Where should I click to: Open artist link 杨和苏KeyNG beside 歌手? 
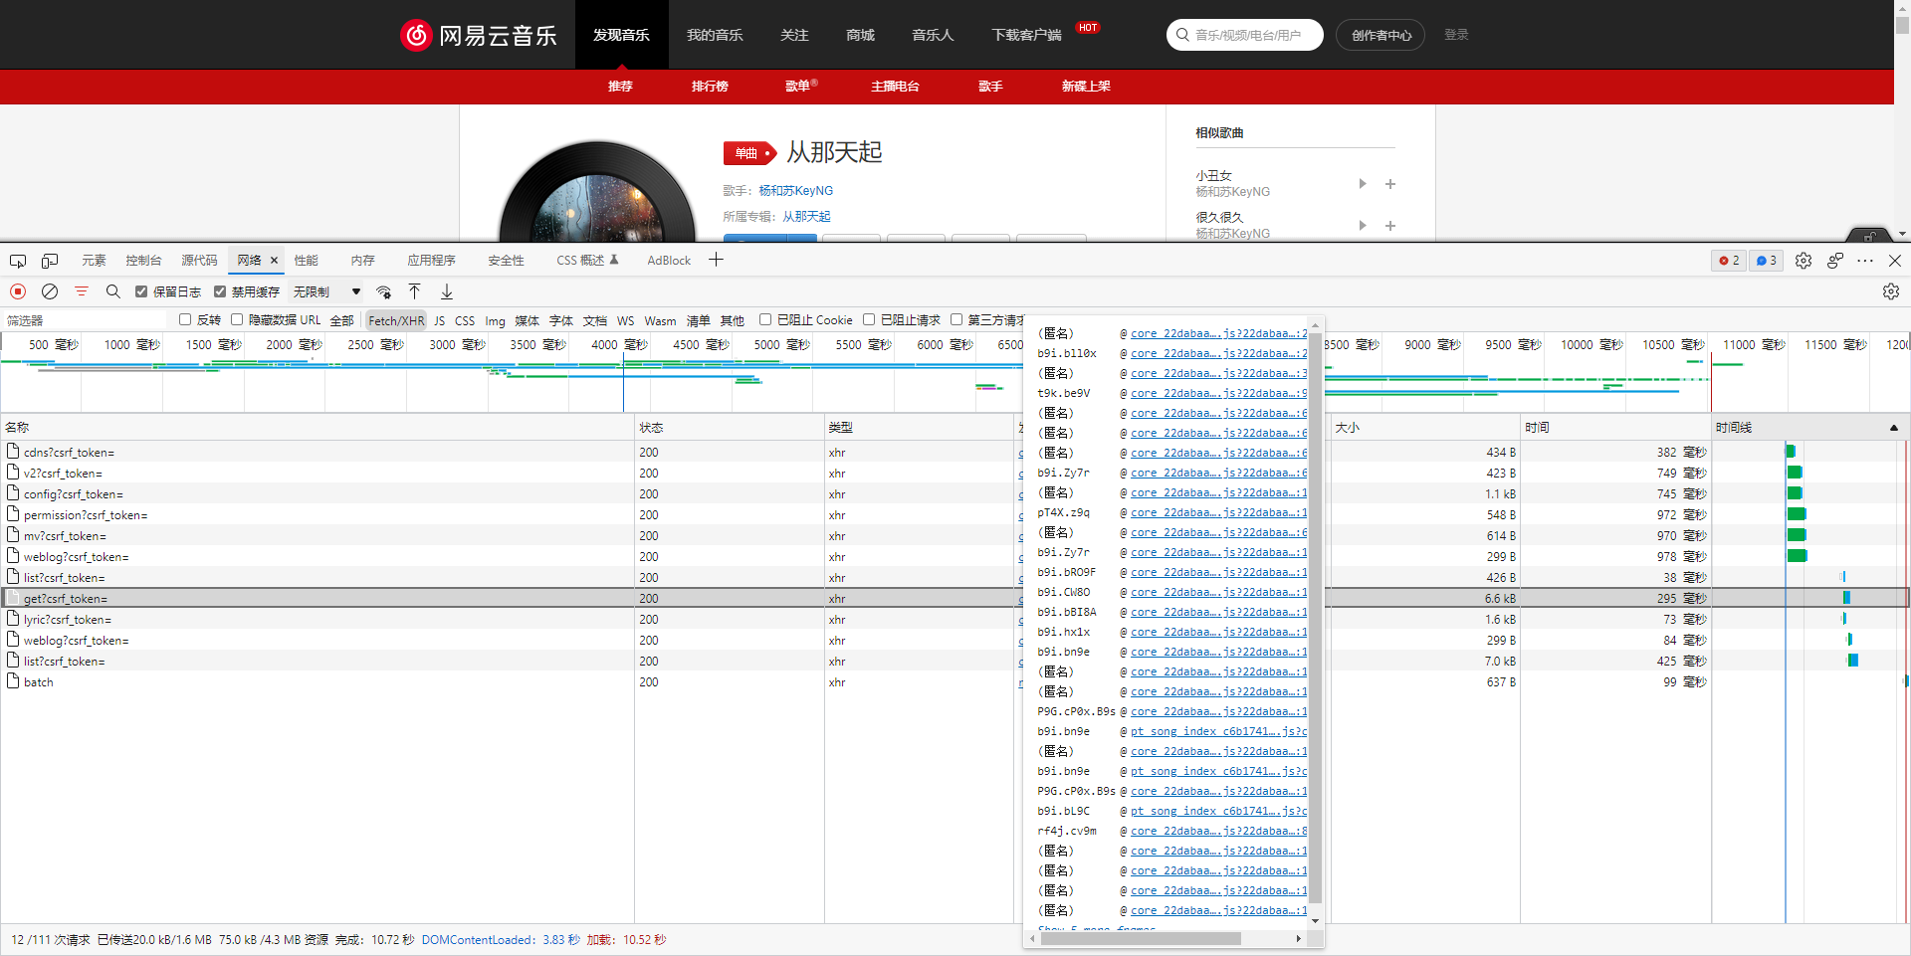(795, 191)
